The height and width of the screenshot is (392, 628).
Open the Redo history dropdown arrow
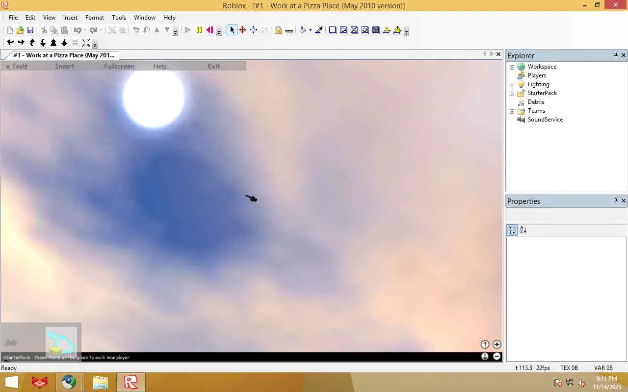pos(101,30)
